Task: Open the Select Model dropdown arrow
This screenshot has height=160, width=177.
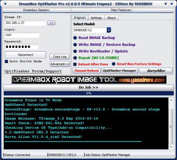Action: click(x=109, y=30)
